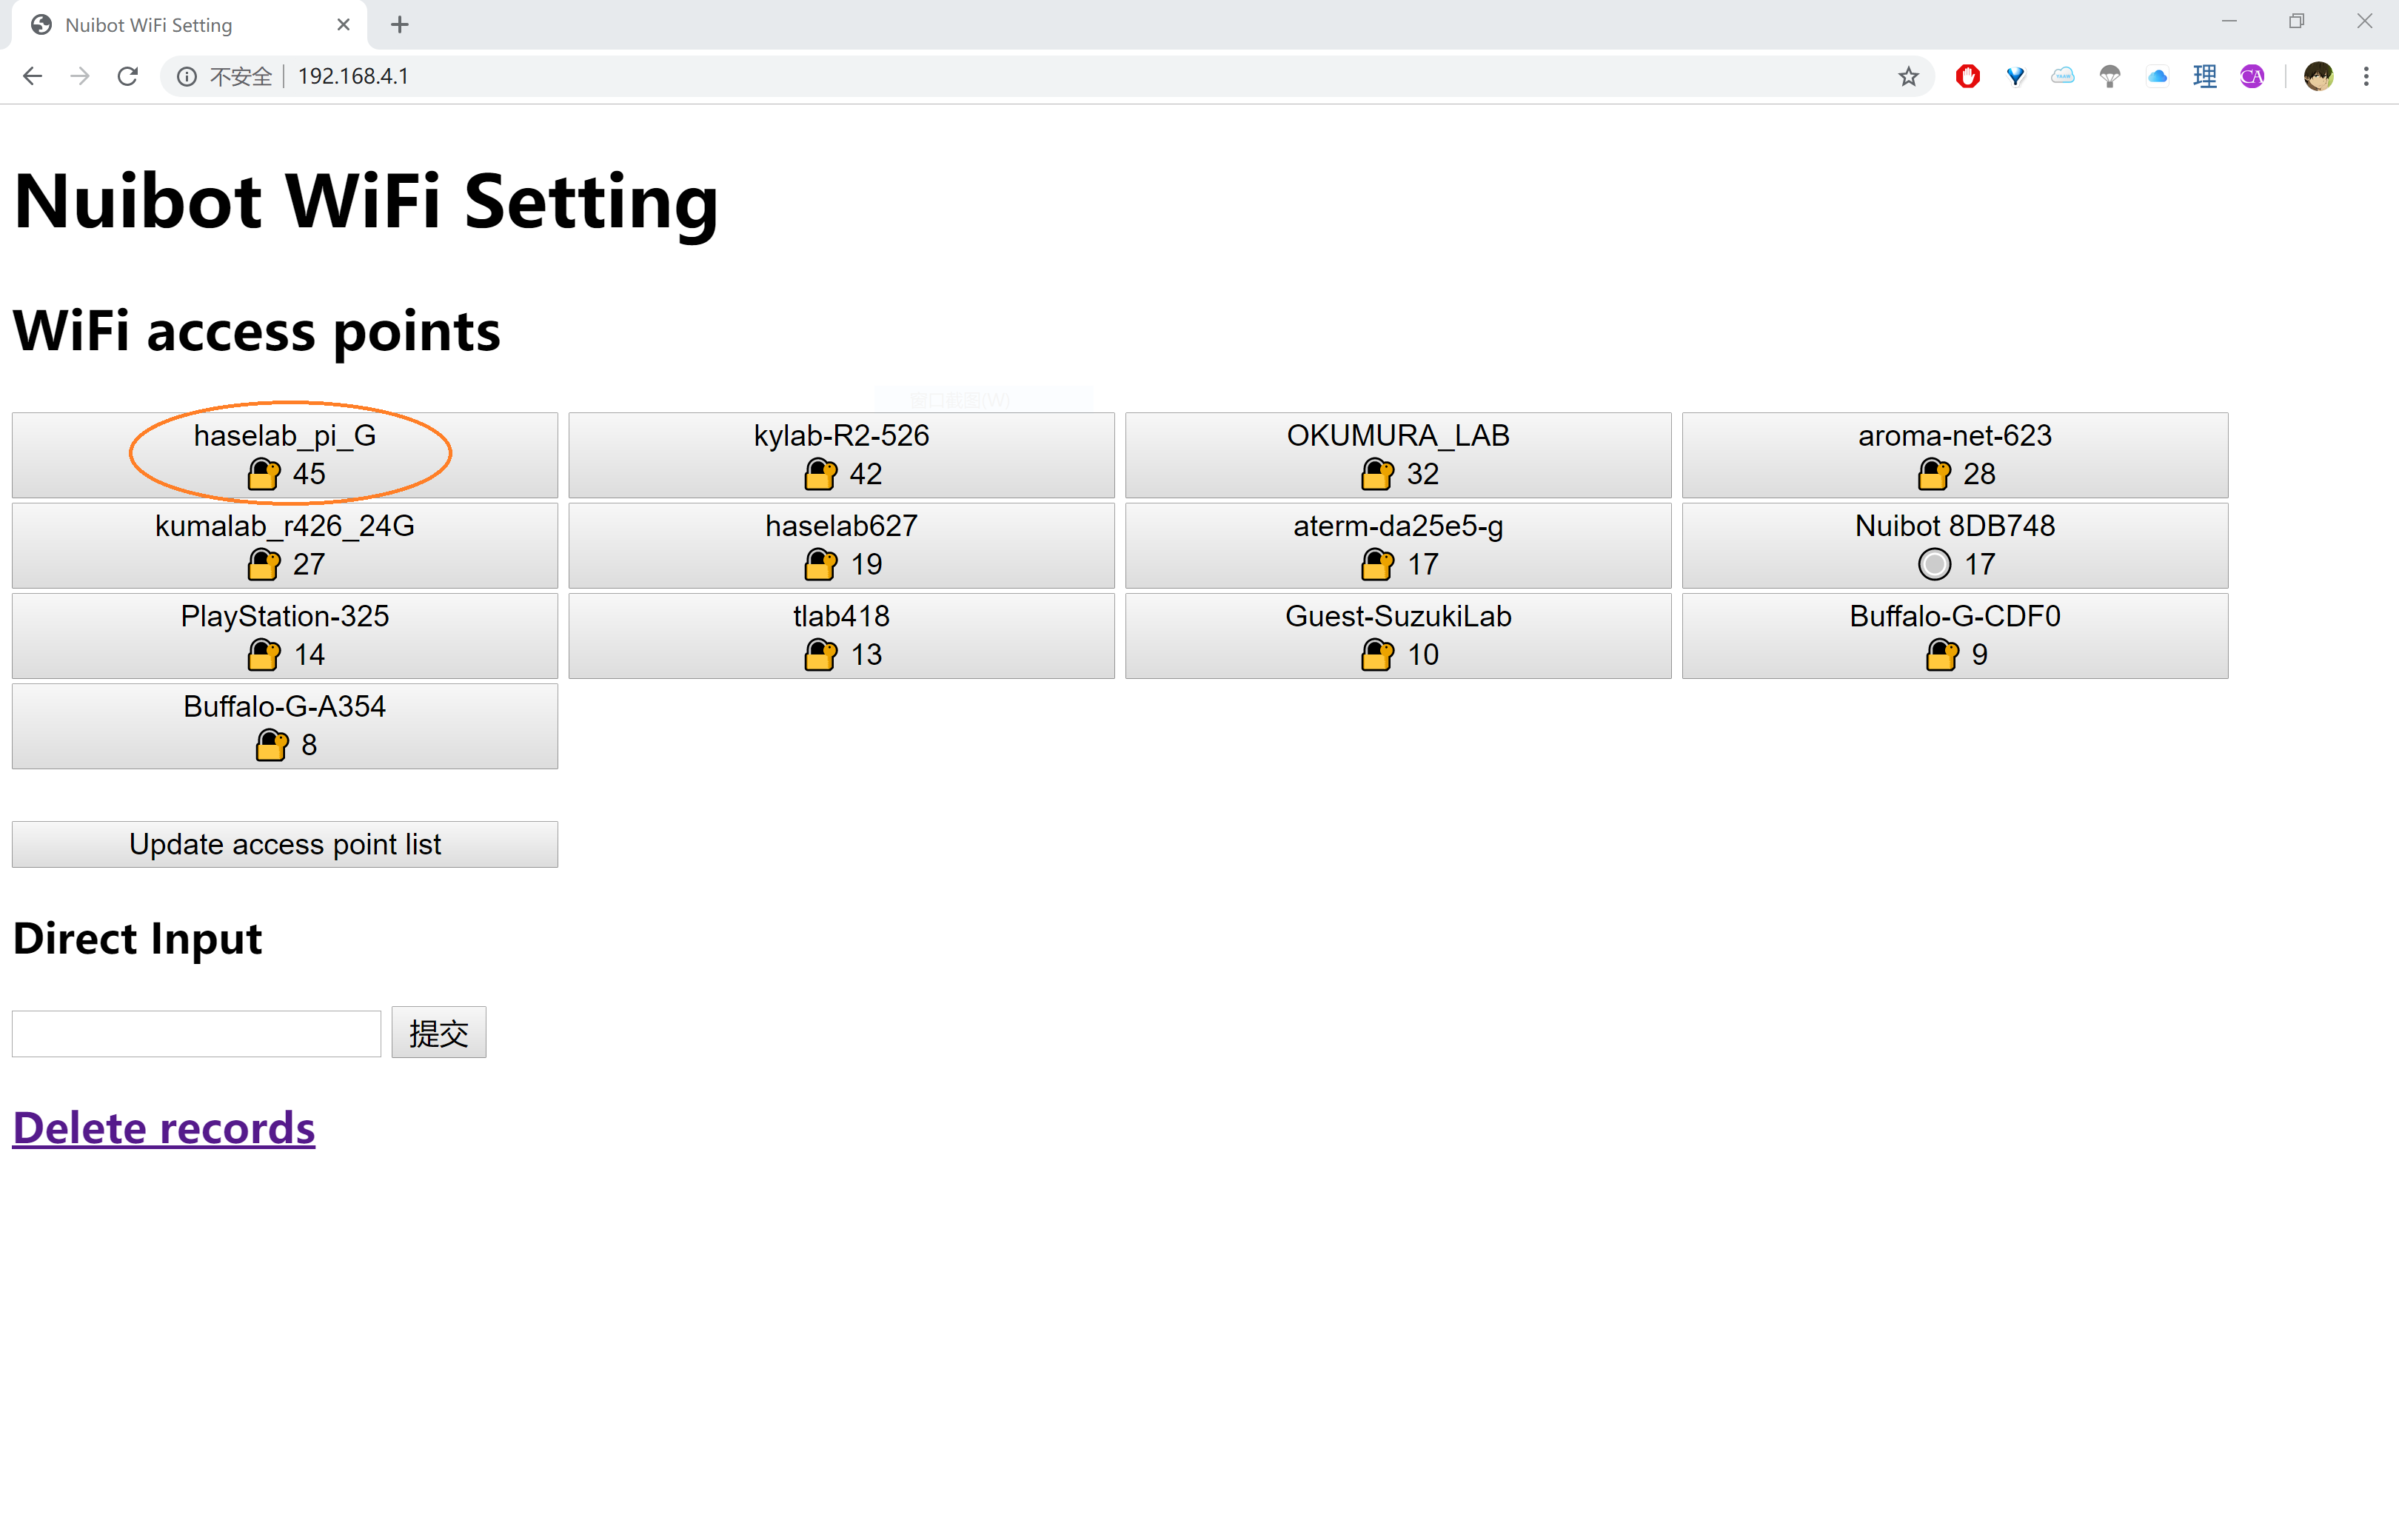Image resolution: width=2399 pixels, height=1540 pixels.
Task: Open the user profile avatar
Action: click(x=2318, y=76)
